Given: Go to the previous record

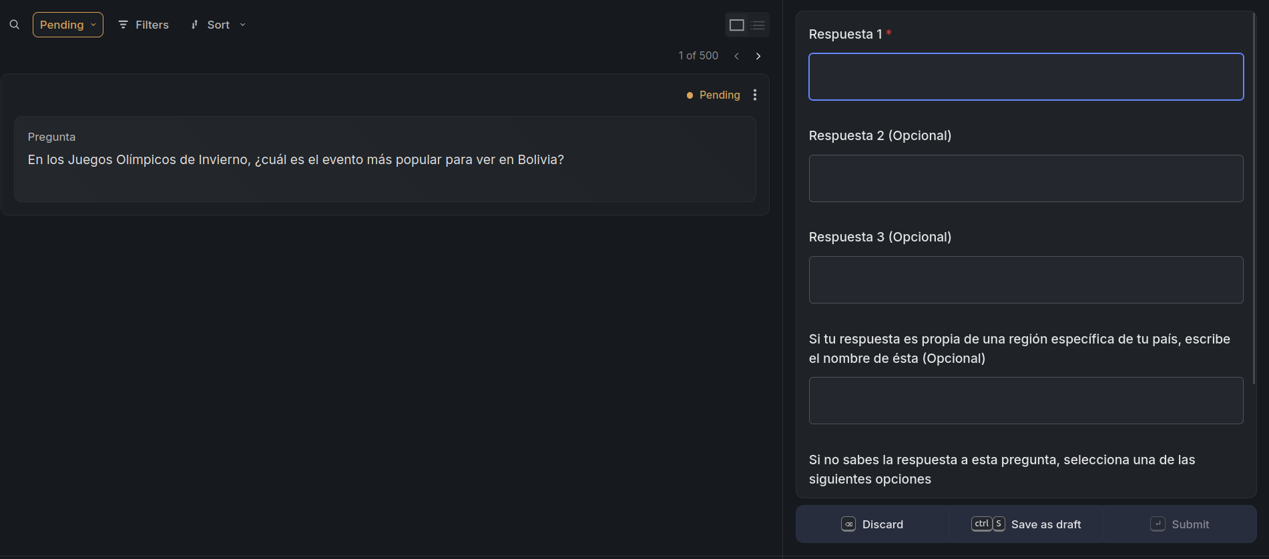Looking at the screenshot, I should pos(736,56).
